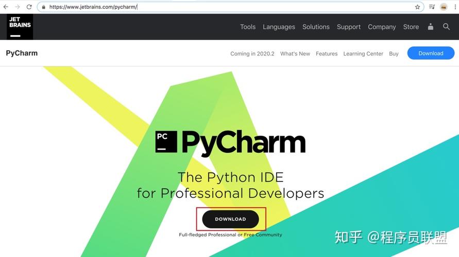Open the browser three-dot menu
This screenshot has height=257, width=459.
click(x=455, y=7)
